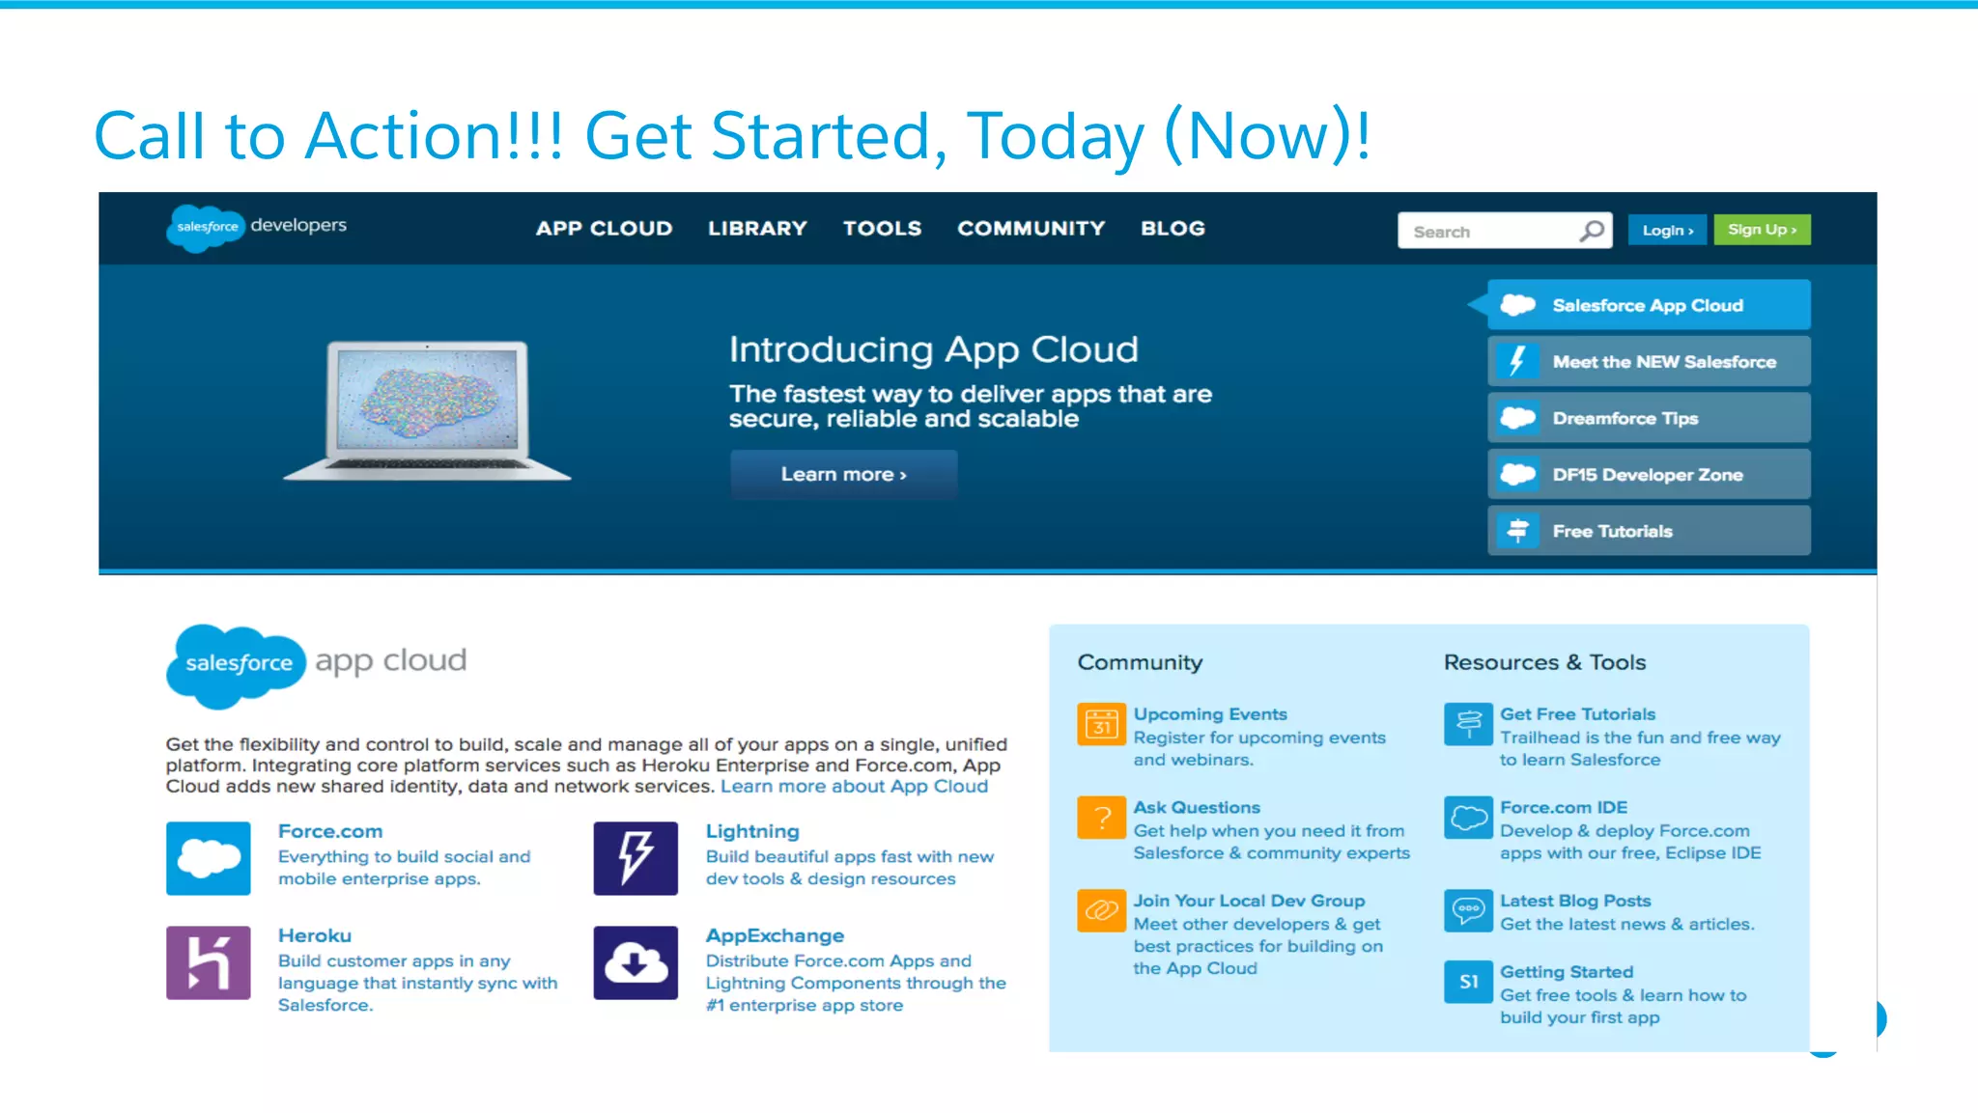Screen dimensions: 1978x1113
Task: Click the Introducing App Cloud headline
Action: point(933,349)
